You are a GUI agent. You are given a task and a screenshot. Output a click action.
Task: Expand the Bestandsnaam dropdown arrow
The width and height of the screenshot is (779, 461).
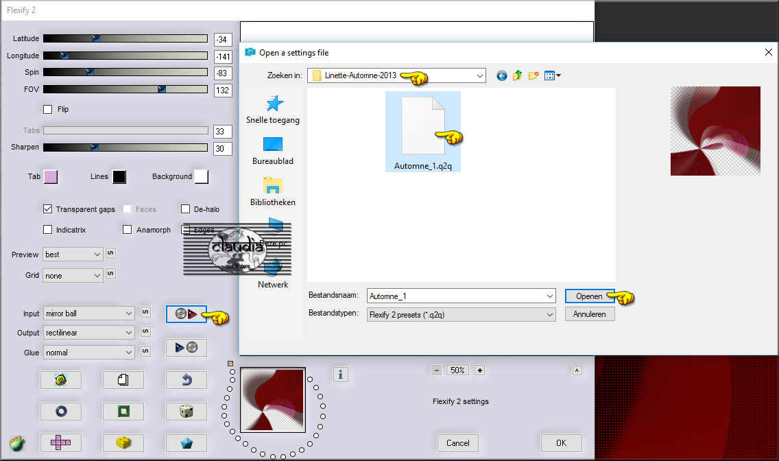click(549, 296)
